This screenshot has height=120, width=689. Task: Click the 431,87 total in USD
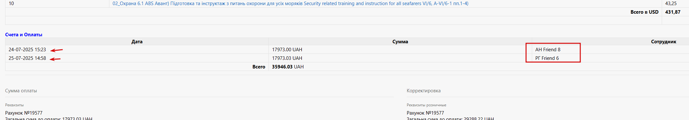(x=673, y=12)
